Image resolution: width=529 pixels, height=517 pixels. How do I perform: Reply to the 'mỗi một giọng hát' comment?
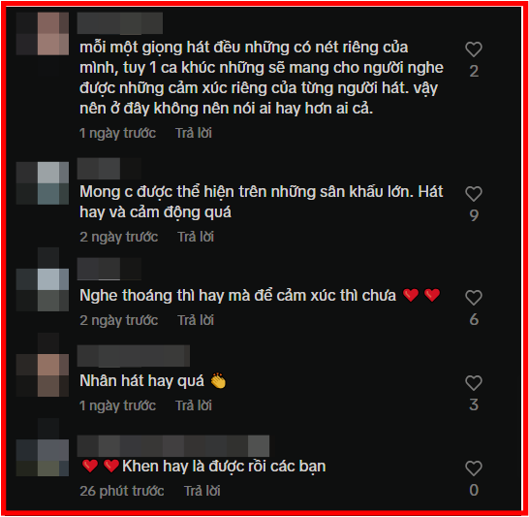pyautogui.click(x=194, y=133)
